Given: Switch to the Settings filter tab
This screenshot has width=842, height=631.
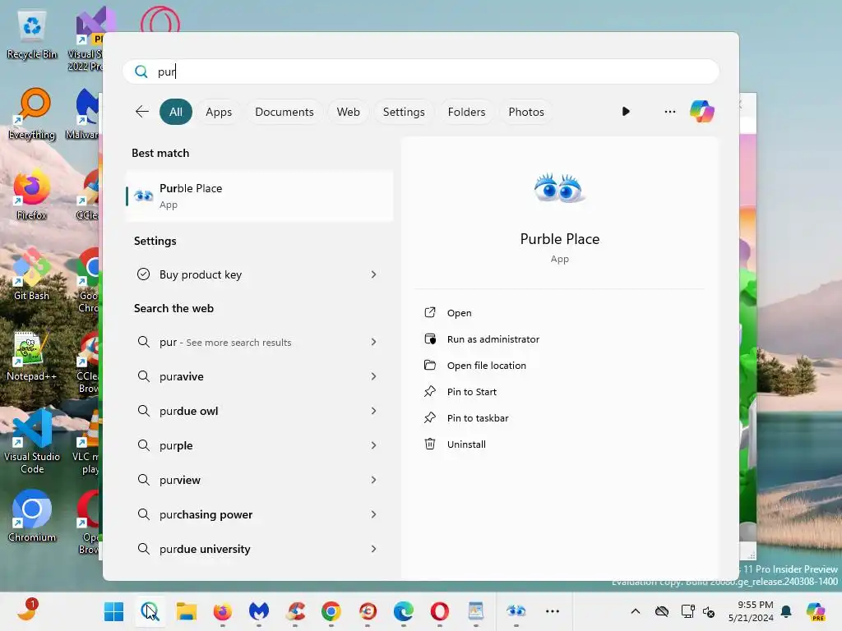Looking at the screenshot, I should click(403, 112).
